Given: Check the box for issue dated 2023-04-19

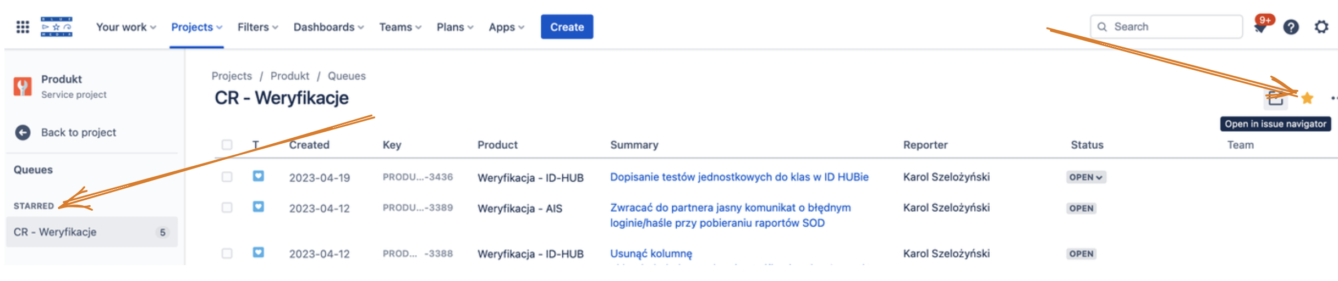Looking at the screenshot, I should click(x=227, y=177).
